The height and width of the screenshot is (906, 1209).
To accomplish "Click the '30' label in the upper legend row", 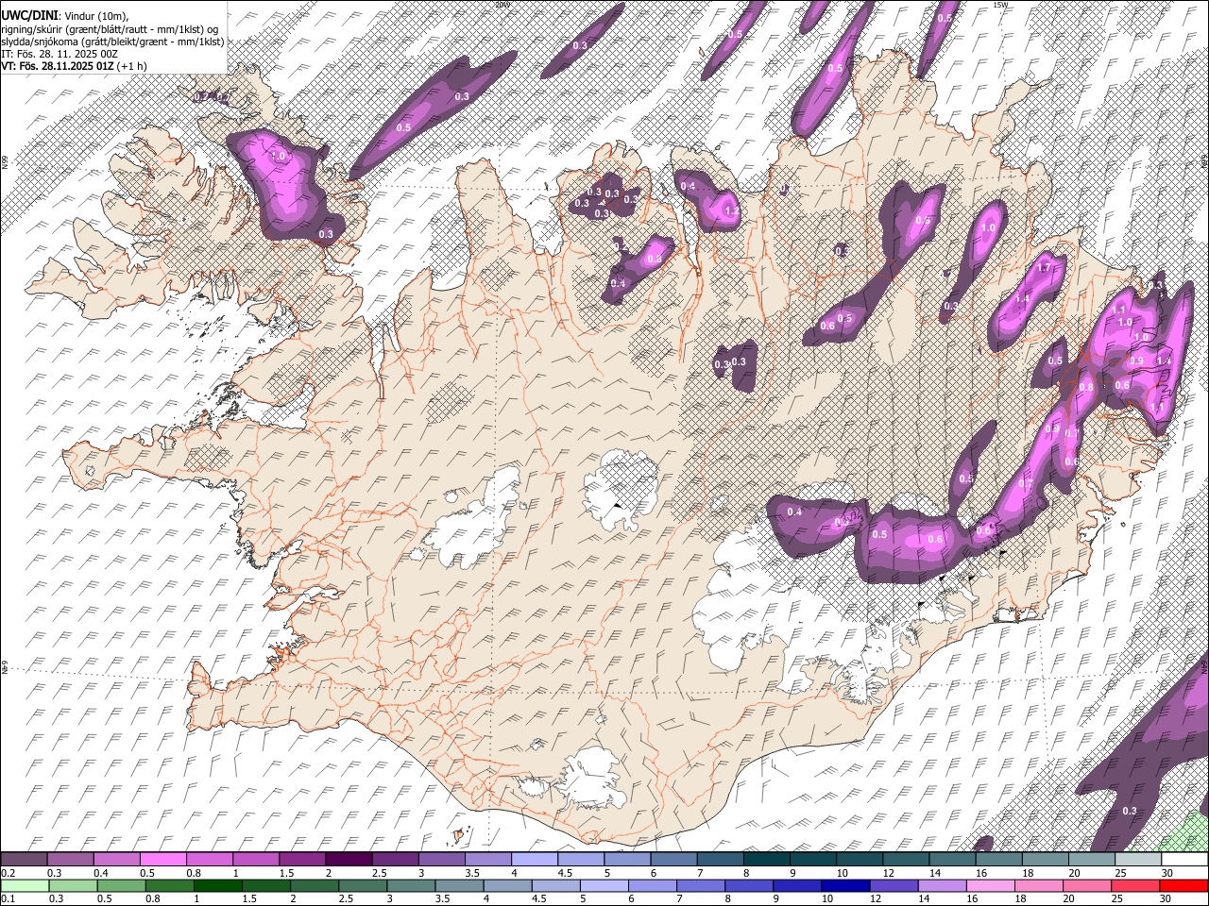I will pos(1168,873).
